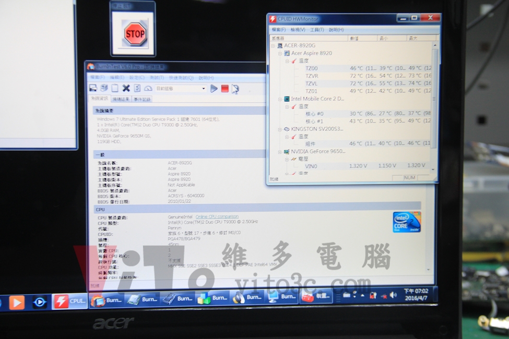The height and width of the screenshot is (339, 509).
Task: Open the BurnInTest sound test taskbar window
Action: (247, 297)
